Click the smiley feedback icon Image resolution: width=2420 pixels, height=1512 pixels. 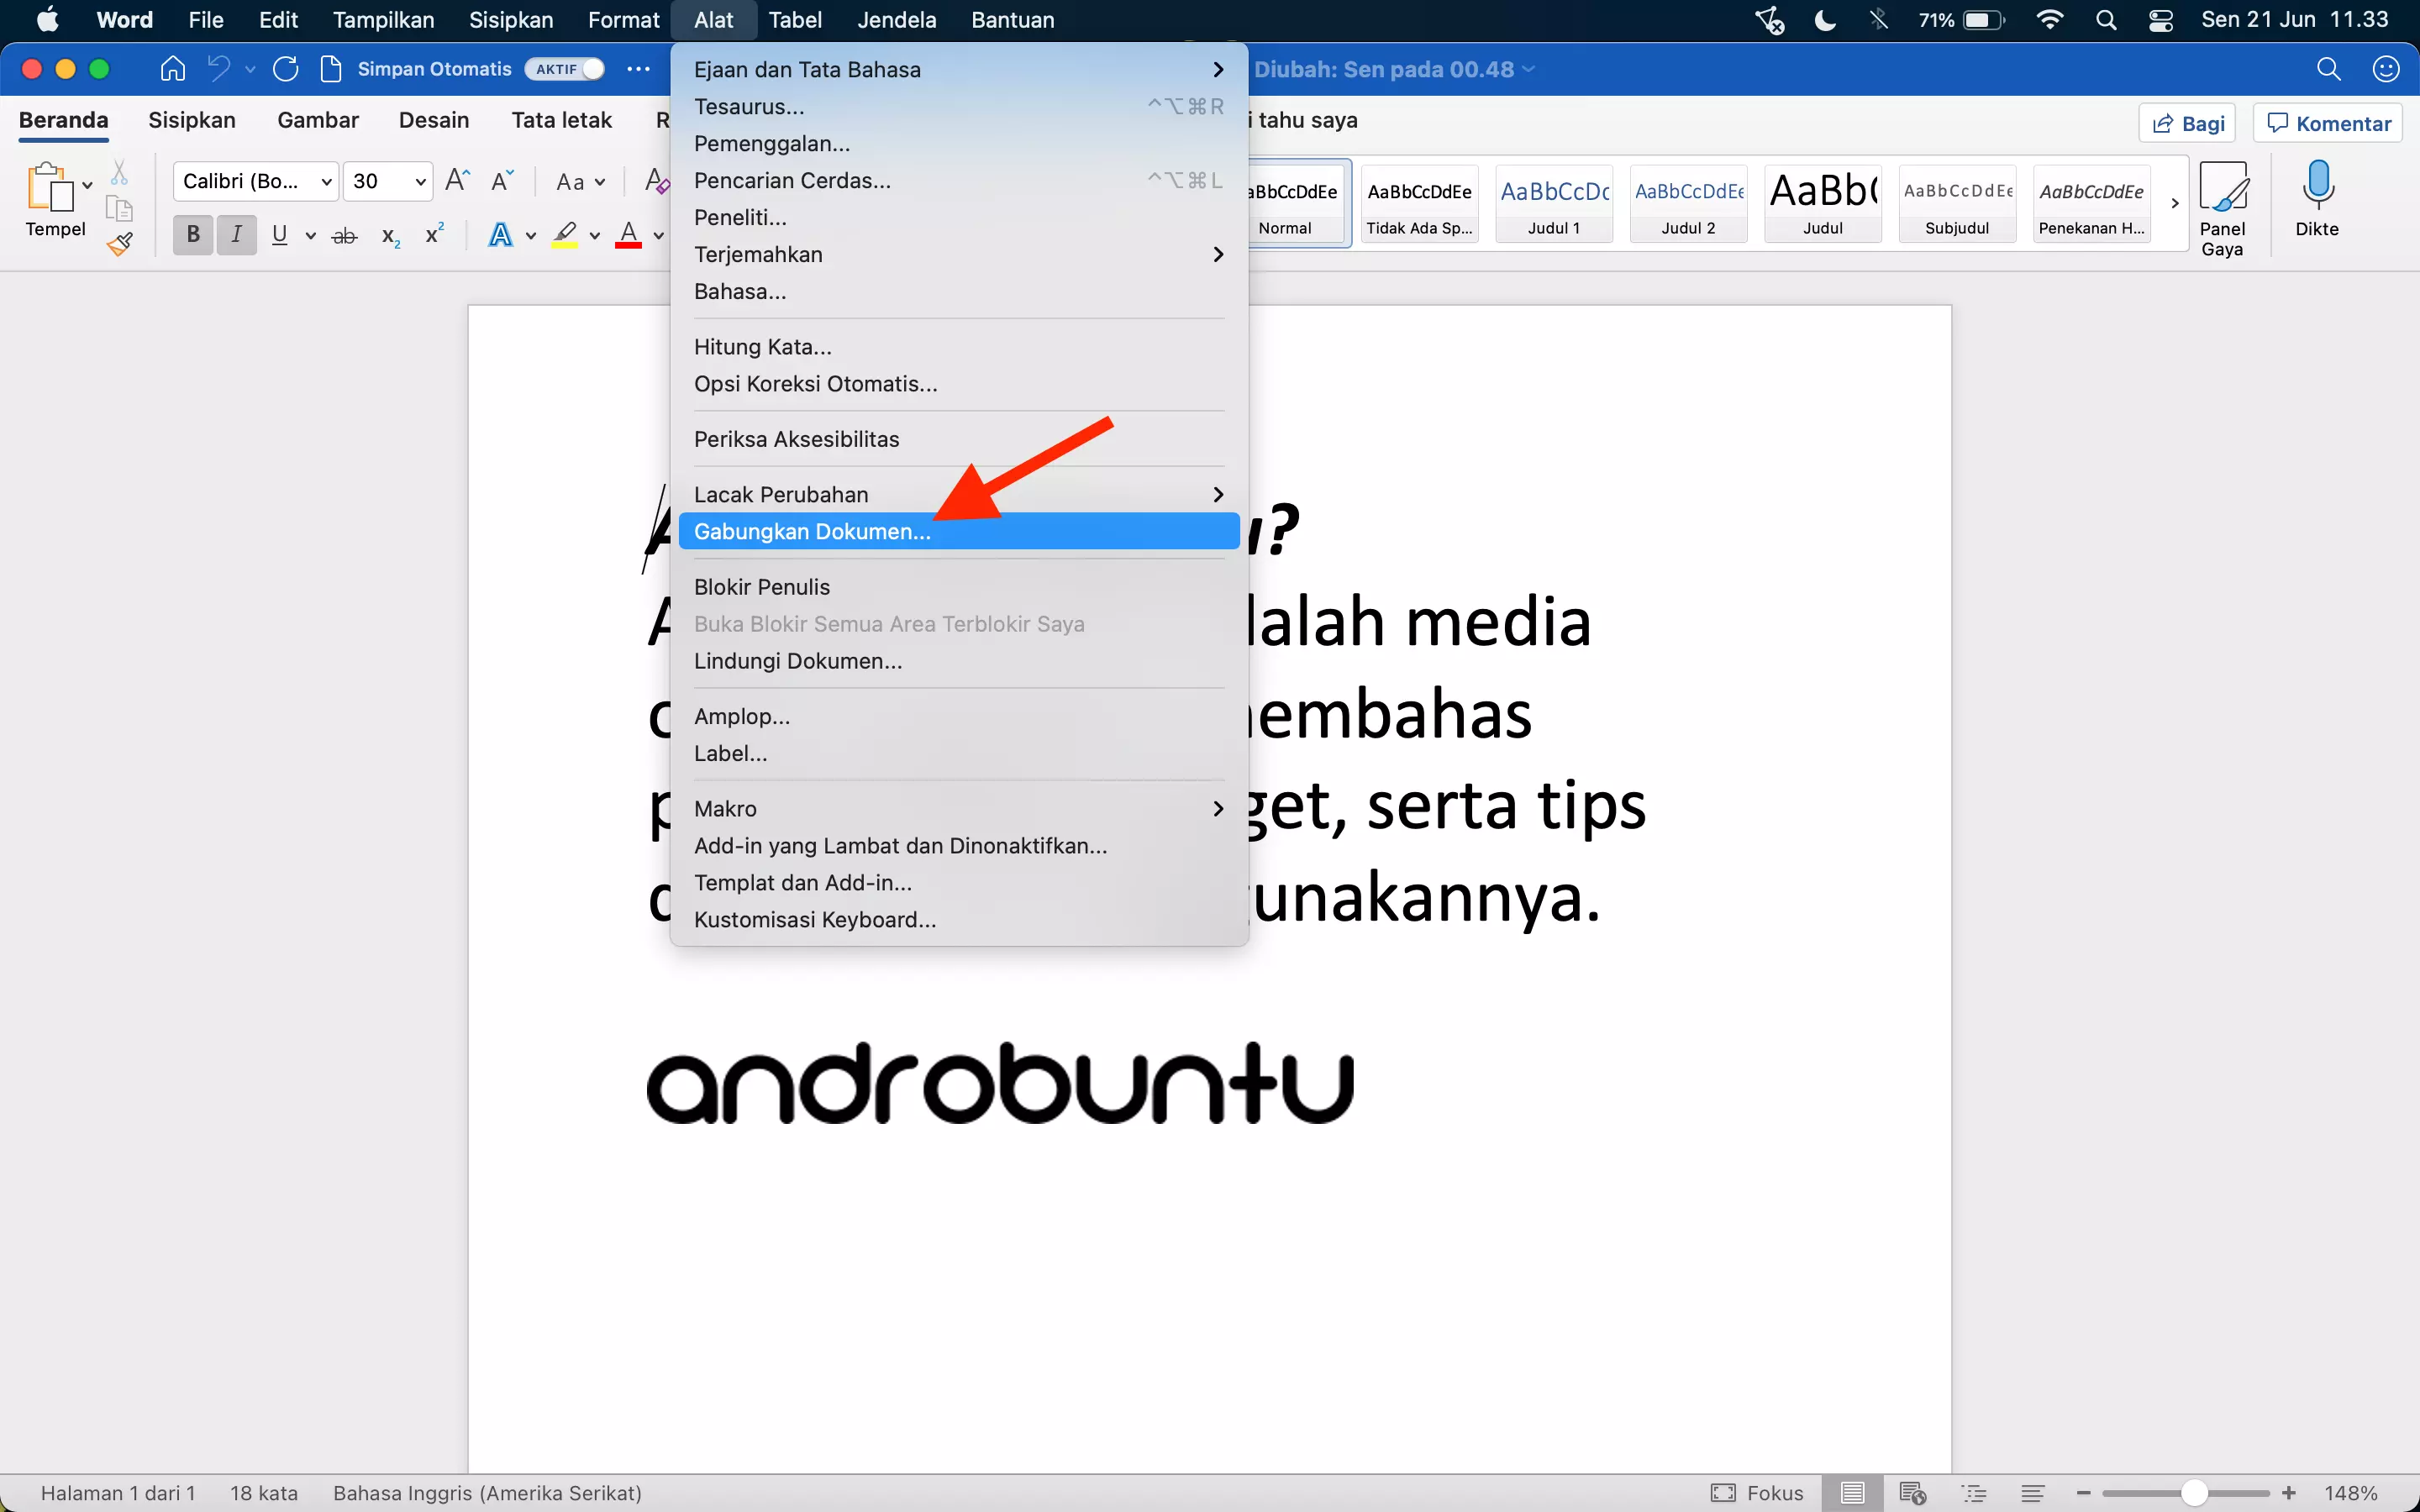(2386, 69)
